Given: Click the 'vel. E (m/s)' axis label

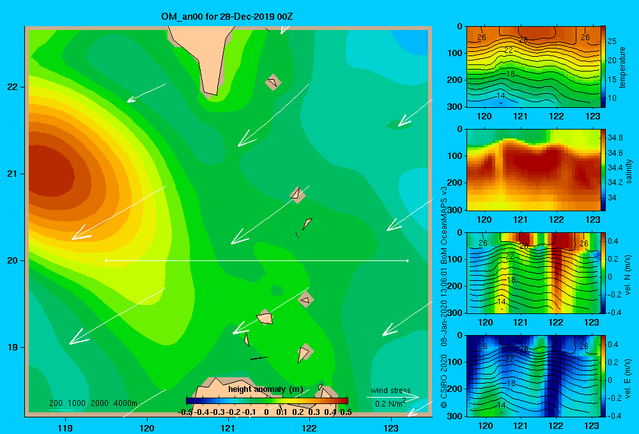Looking at the screenshot, I should (x=627, y=378).
